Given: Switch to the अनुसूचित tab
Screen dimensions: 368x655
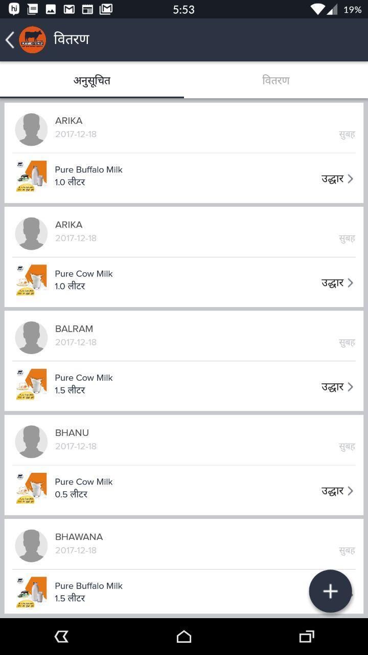Looking at the screenshot, I should tap(92, 81).
